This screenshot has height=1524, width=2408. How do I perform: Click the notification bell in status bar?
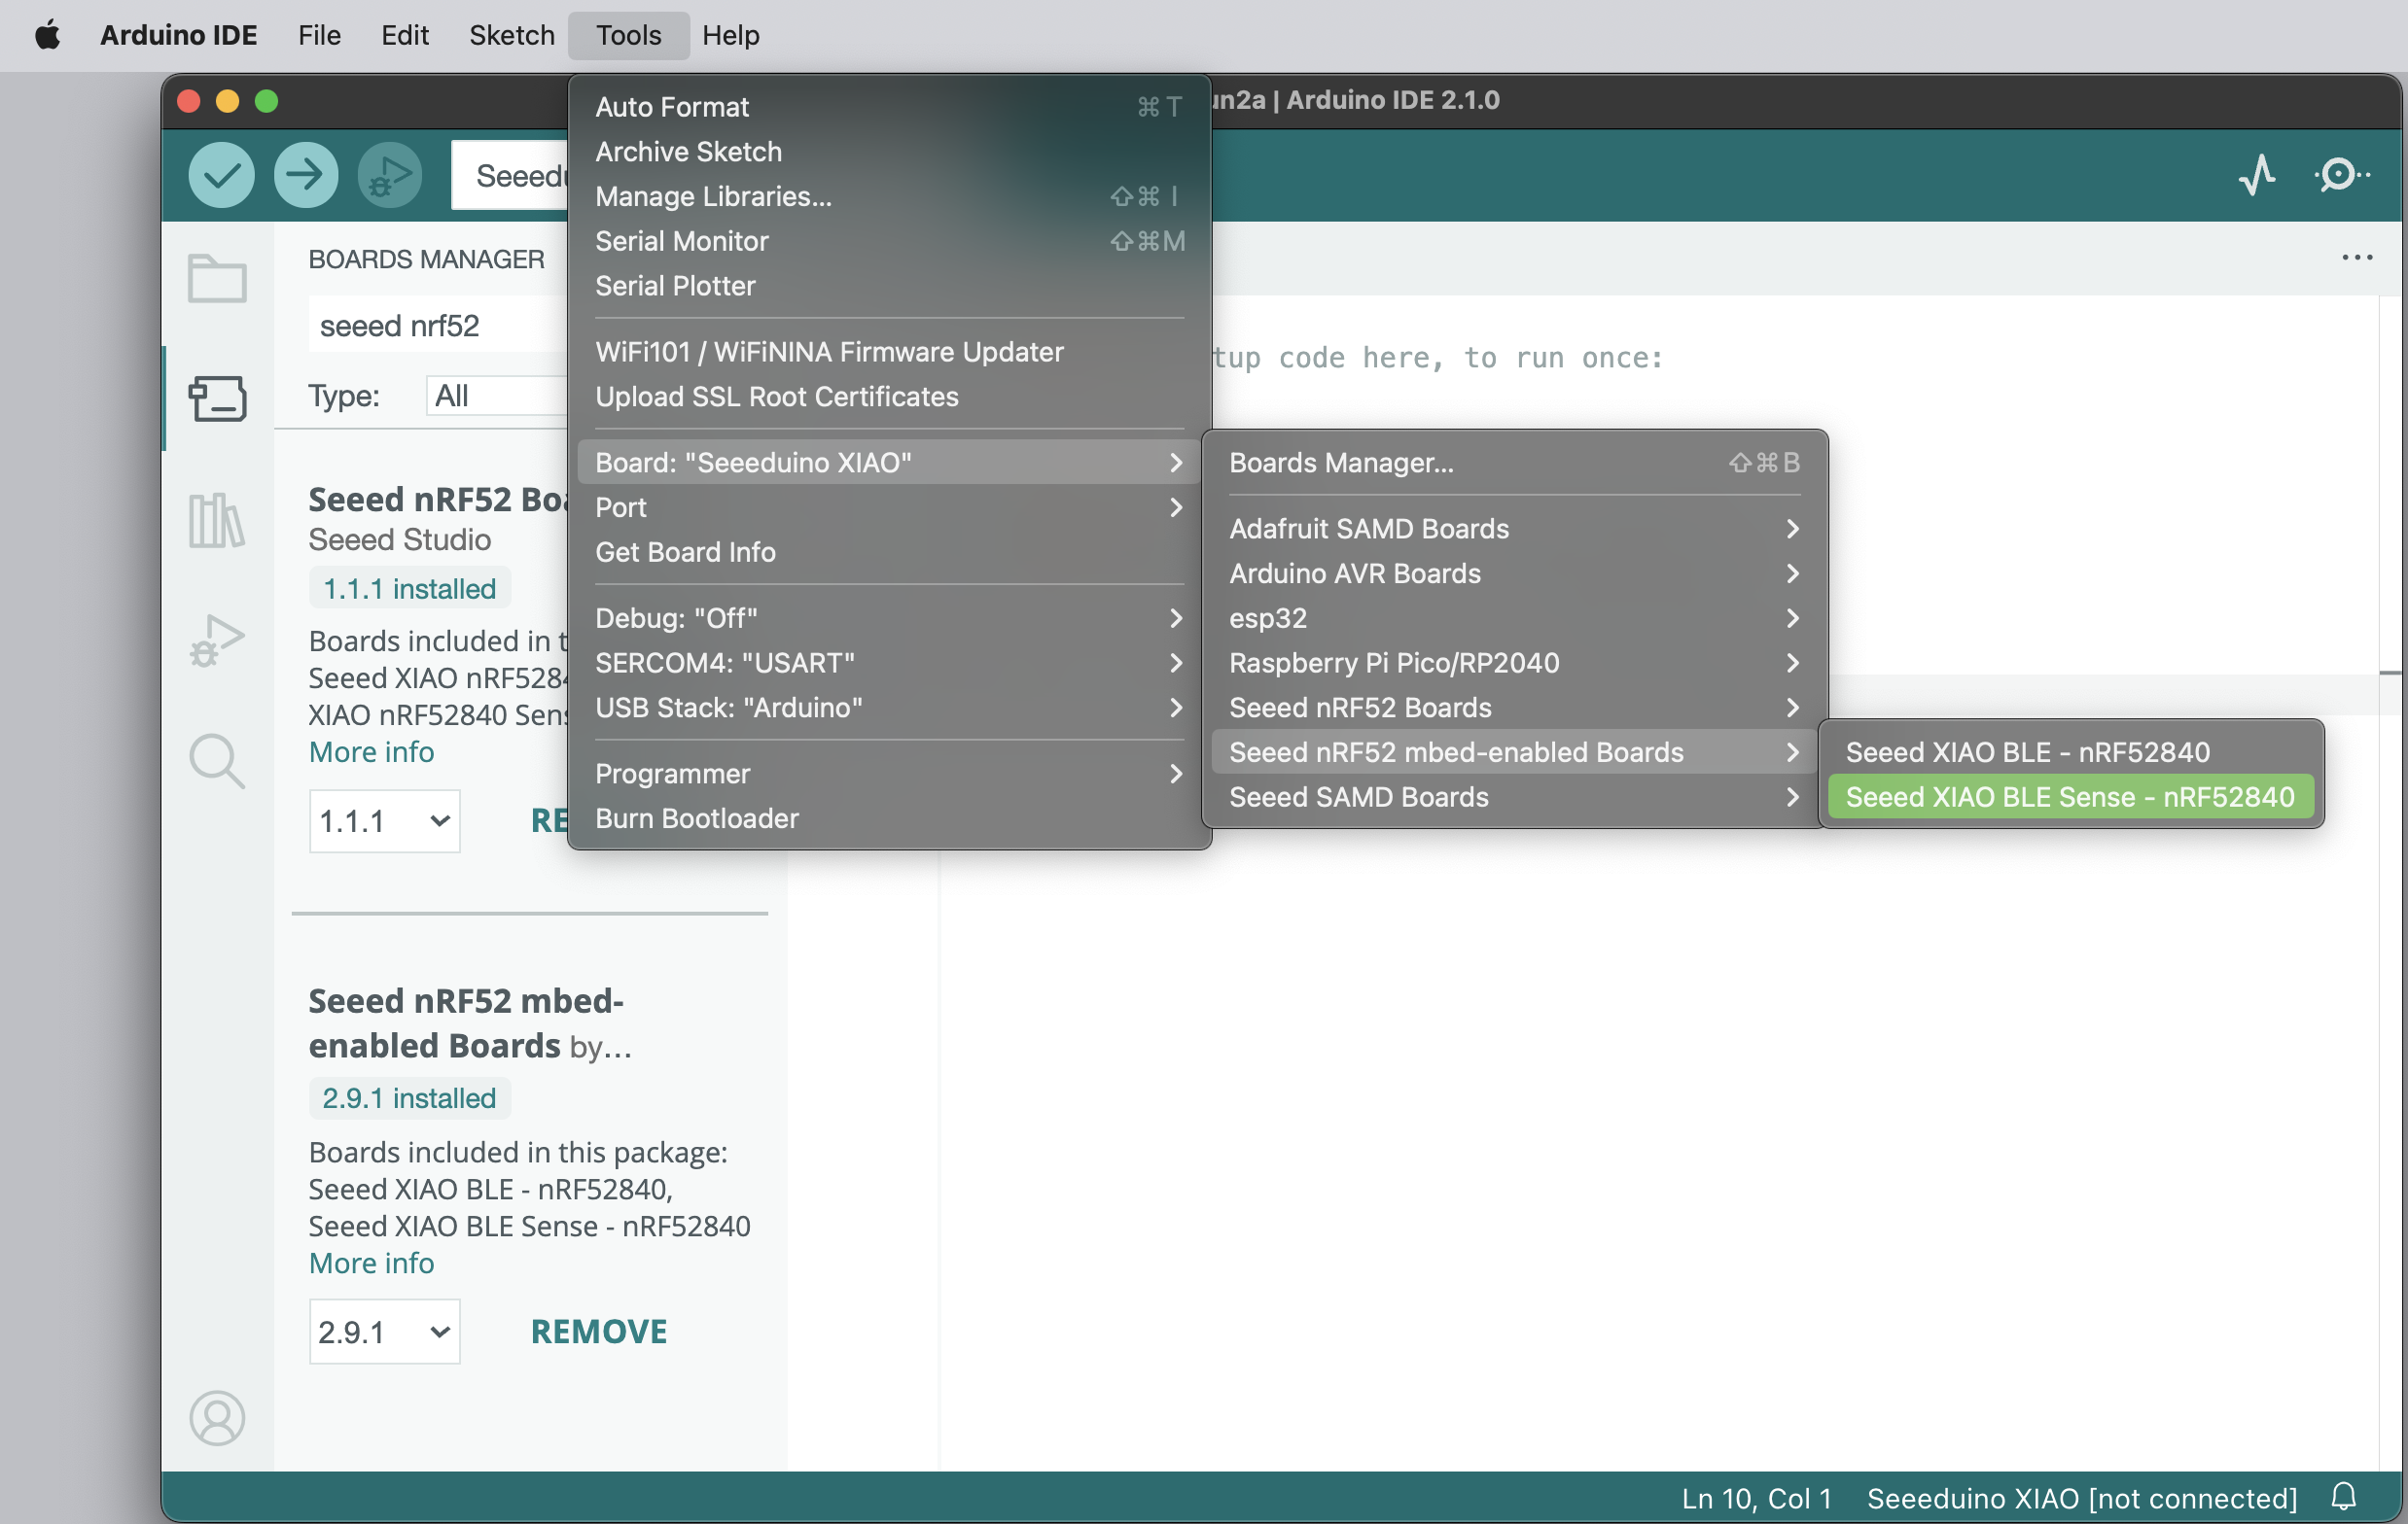(2344, 1497)
